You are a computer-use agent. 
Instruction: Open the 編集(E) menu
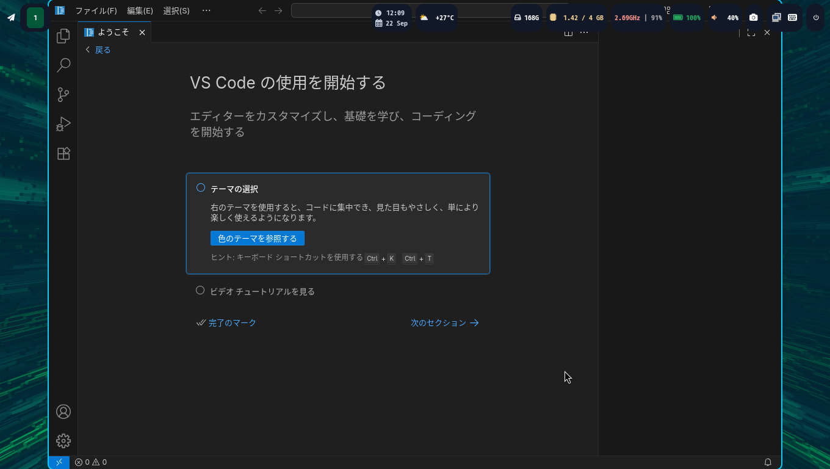(140, 10)
